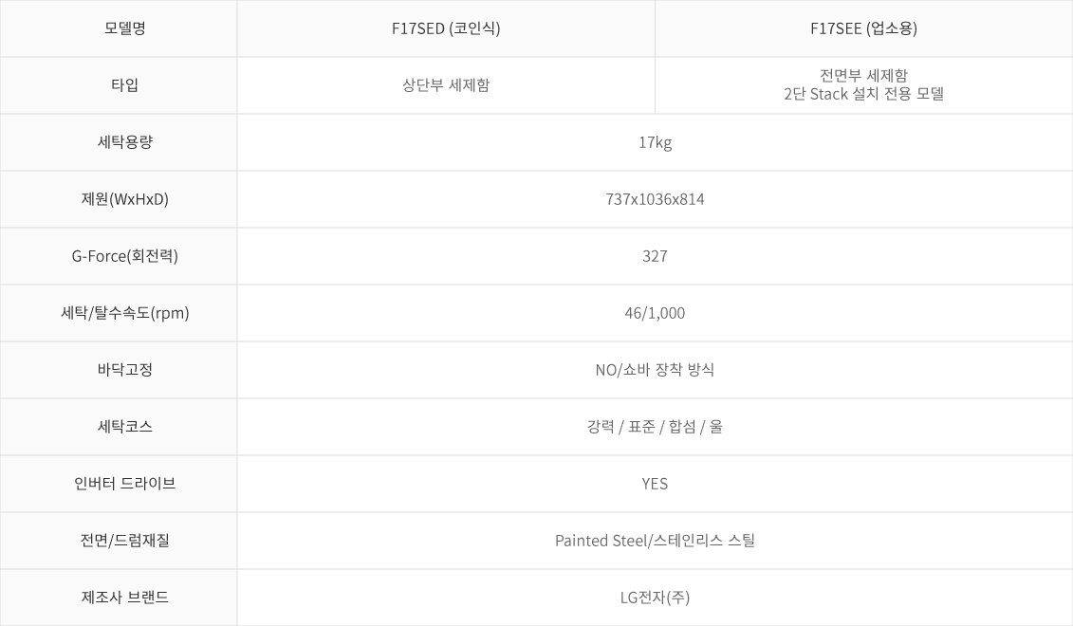Click the 17kg capacity value
1073x626 pixels.
(x=655, y=142)
